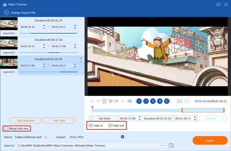Play the selected segment bracket icon
This screenshot has width=231, height=151.
pyautogui.click(x=179, y=101)
